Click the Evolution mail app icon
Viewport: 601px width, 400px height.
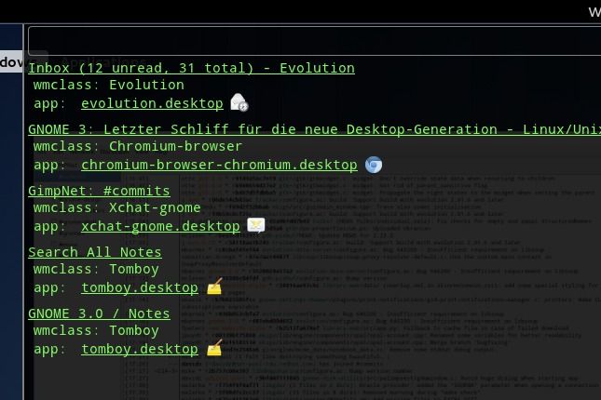239,102
